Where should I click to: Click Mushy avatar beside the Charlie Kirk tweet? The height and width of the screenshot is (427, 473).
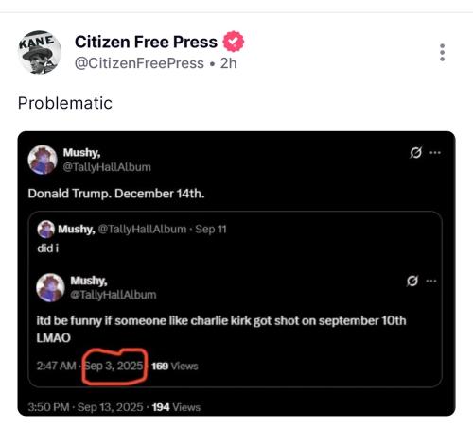tap(50, 287)
